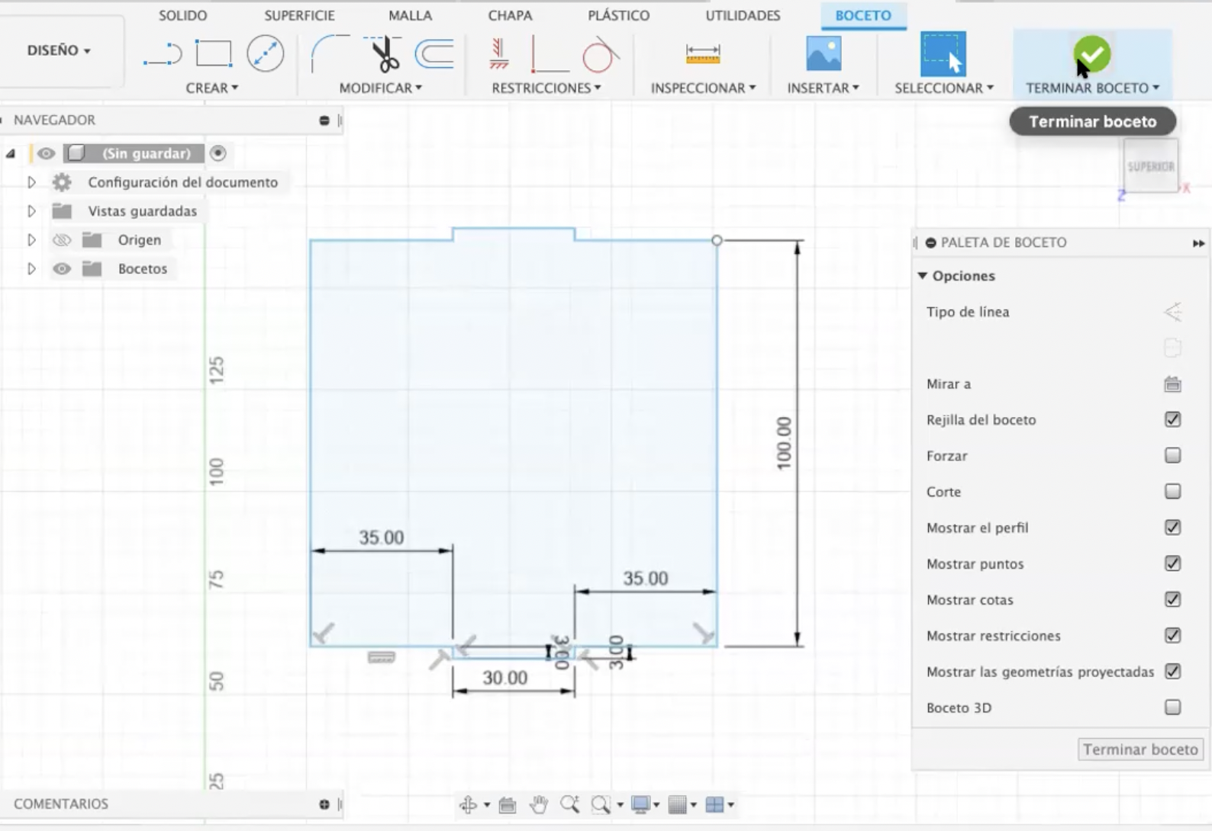Switch to the MALLA tab
1212x831 pixels.
[x=410, y=15]
